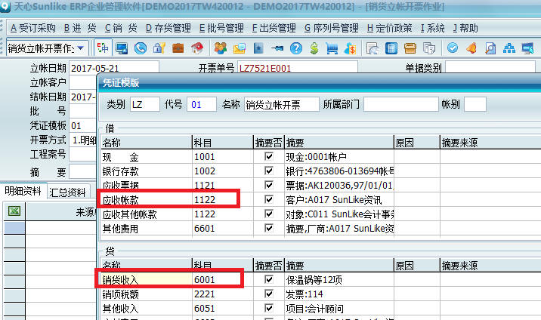Click the 立帐日期 date field
541x320 pixels.
point(114,68)
